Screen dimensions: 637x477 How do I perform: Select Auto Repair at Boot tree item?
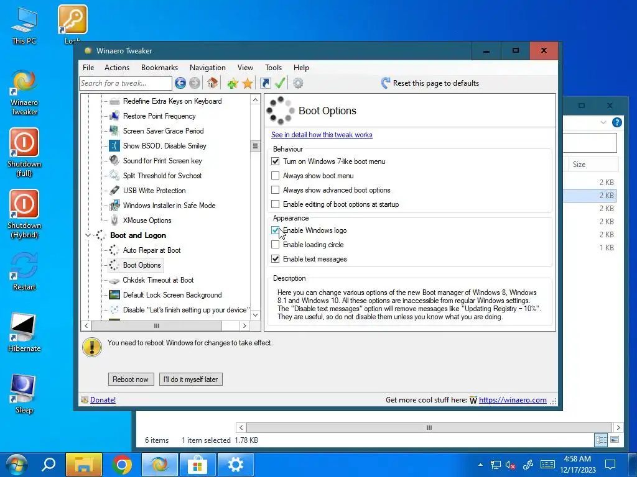(x=152, y=250)
